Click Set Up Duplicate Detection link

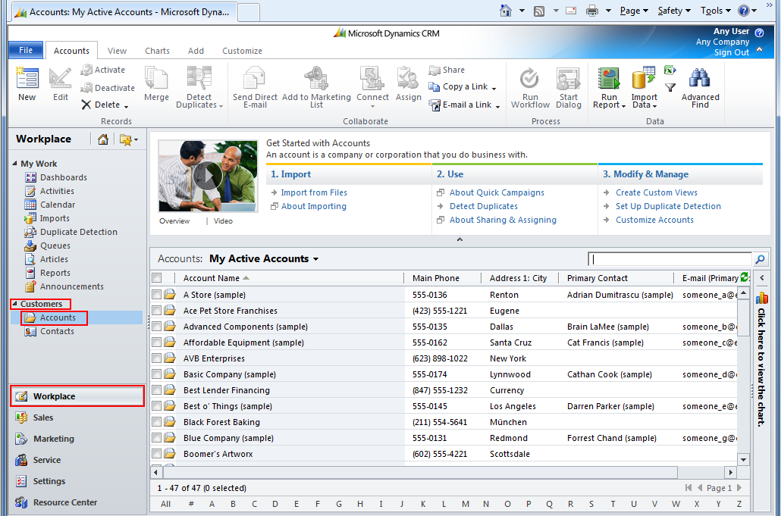668,206
